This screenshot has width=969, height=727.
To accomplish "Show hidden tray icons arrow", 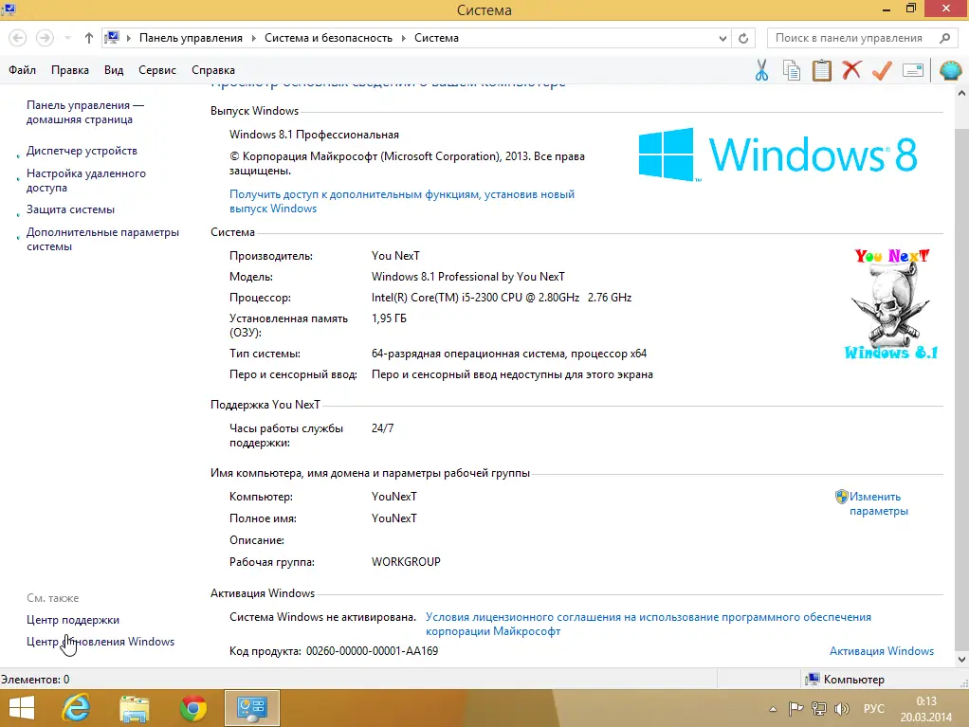I will (773, 709).
